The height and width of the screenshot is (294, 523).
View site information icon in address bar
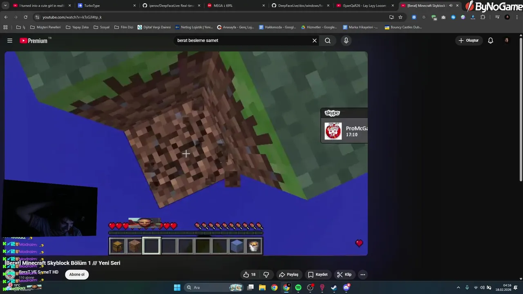click(37, 17)
